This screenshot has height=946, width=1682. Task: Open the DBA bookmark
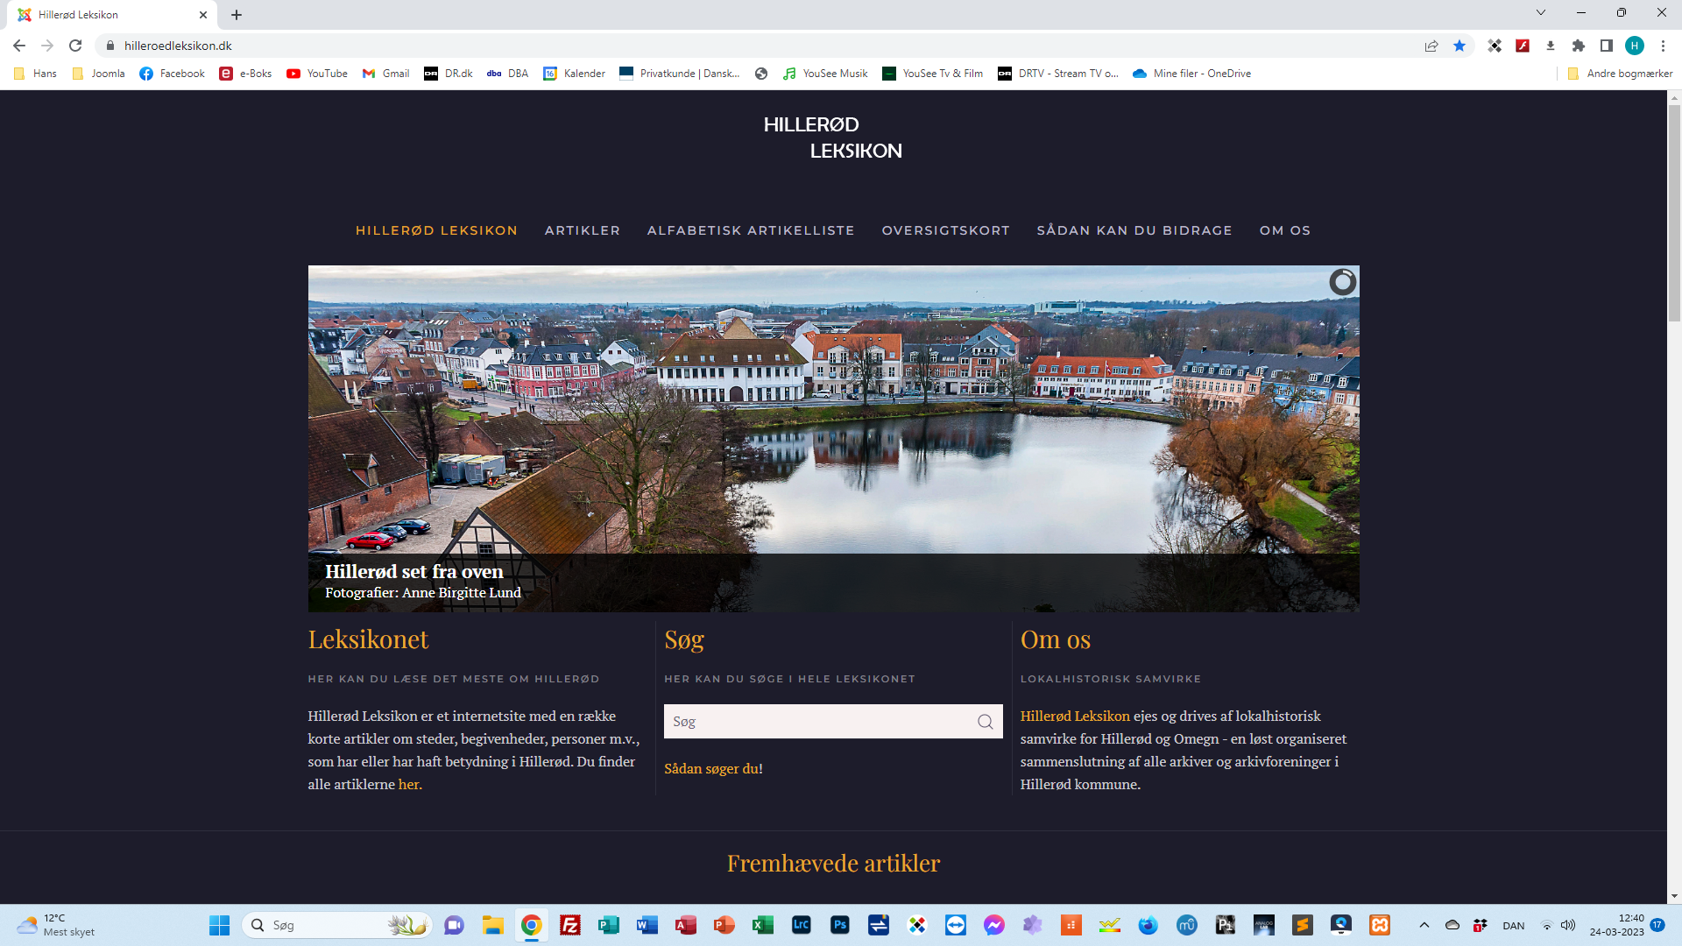click(x=508, y=74)
